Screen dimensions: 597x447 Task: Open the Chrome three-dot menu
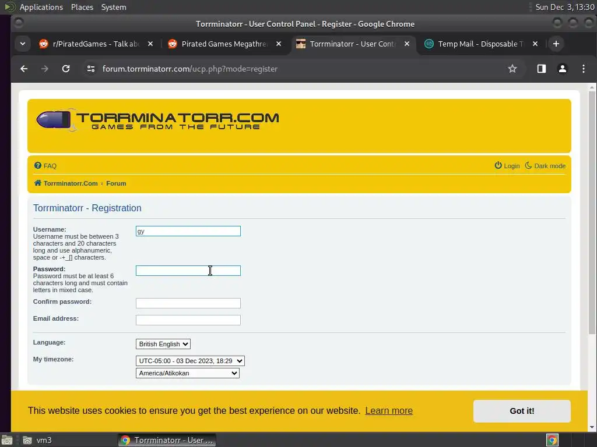pyautogui.click(x=583, y=69)
